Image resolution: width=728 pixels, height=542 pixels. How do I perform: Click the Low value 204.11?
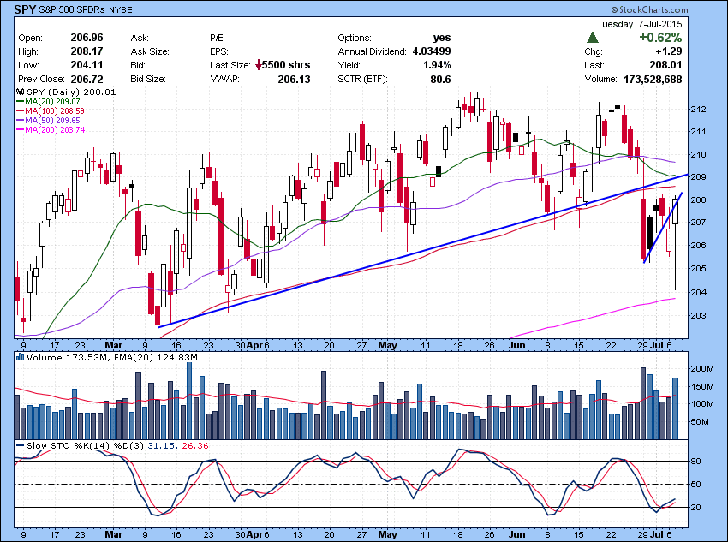pyautogui.click(x=87, y=65)
